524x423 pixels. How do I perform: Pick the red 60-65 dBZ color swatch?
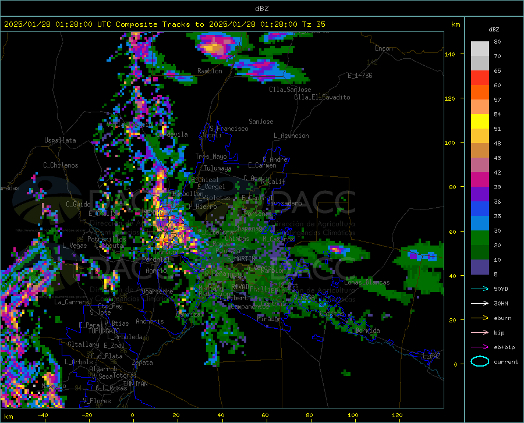tap(480, 78)
